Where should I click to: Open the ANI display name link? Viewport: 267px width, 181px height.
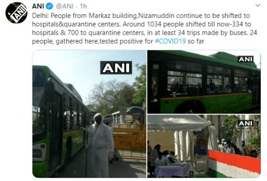[x=38, y=6]
